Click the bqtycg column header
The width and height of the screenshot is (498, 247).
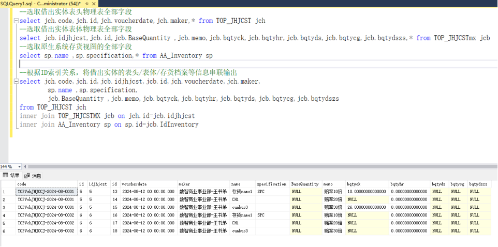coord(458,184)
